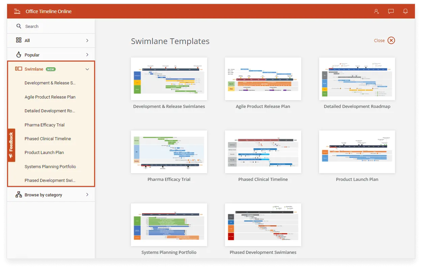Open the notifications bell icon
This screenshot has height=269, width=422.
[x=405, y=11]
